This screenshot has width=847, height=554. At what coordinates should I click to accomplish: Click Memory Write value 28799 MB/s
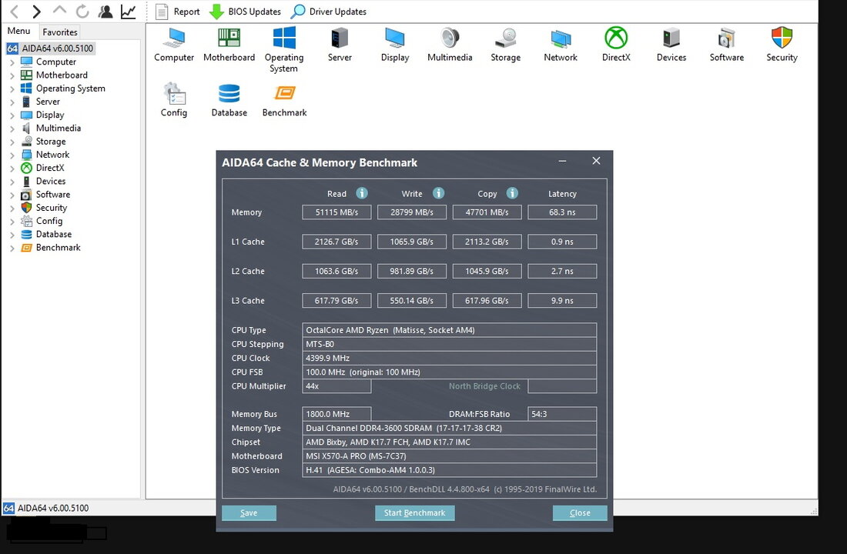tap(412, 212)
